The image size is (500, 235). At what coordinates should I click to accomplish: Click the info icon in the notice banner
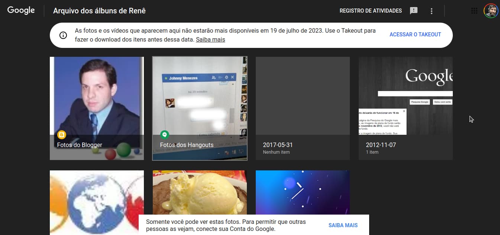click(x=63, y=35)
